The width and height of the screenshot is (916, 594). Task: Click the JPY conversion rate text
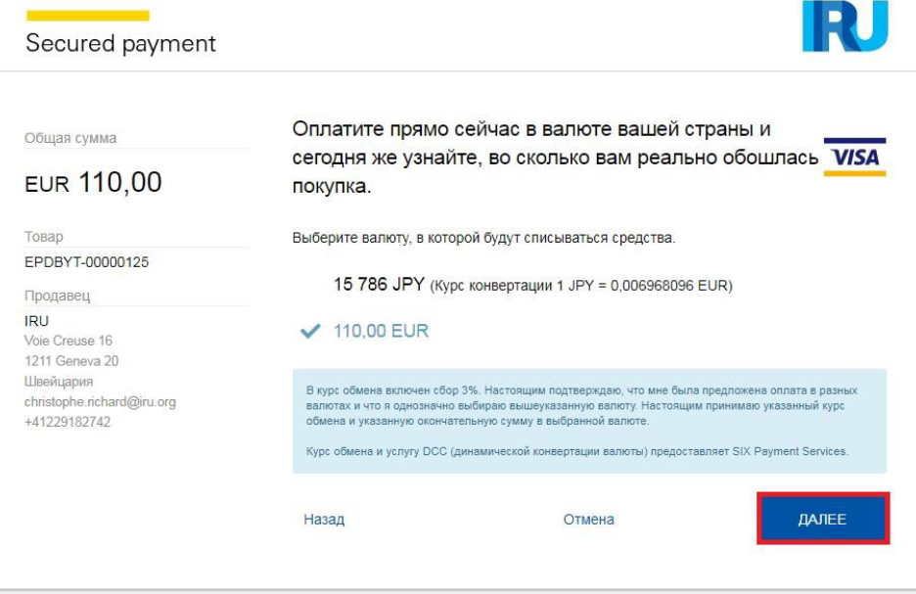(581, 286)
